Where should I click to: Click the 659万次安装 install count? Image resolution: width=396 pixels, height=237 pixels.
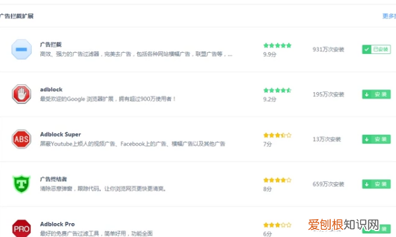tap(328, 184)
